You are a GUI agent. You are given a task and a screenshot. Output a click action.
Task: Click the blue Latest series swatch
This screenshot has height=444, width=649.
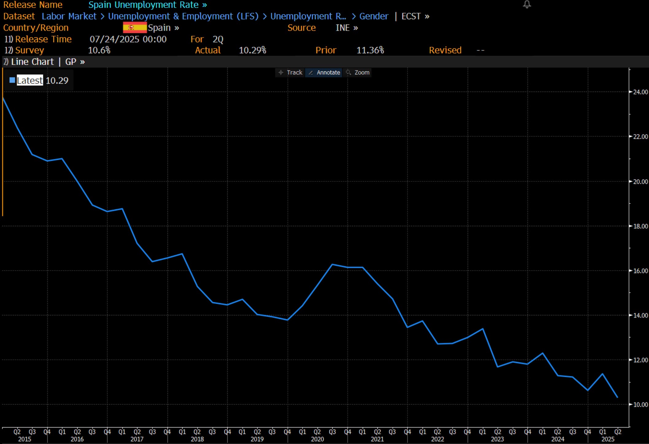point(12,80)
